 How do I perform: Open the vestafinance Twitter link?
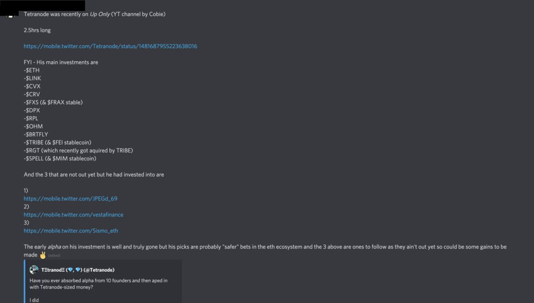pos(74,214)
